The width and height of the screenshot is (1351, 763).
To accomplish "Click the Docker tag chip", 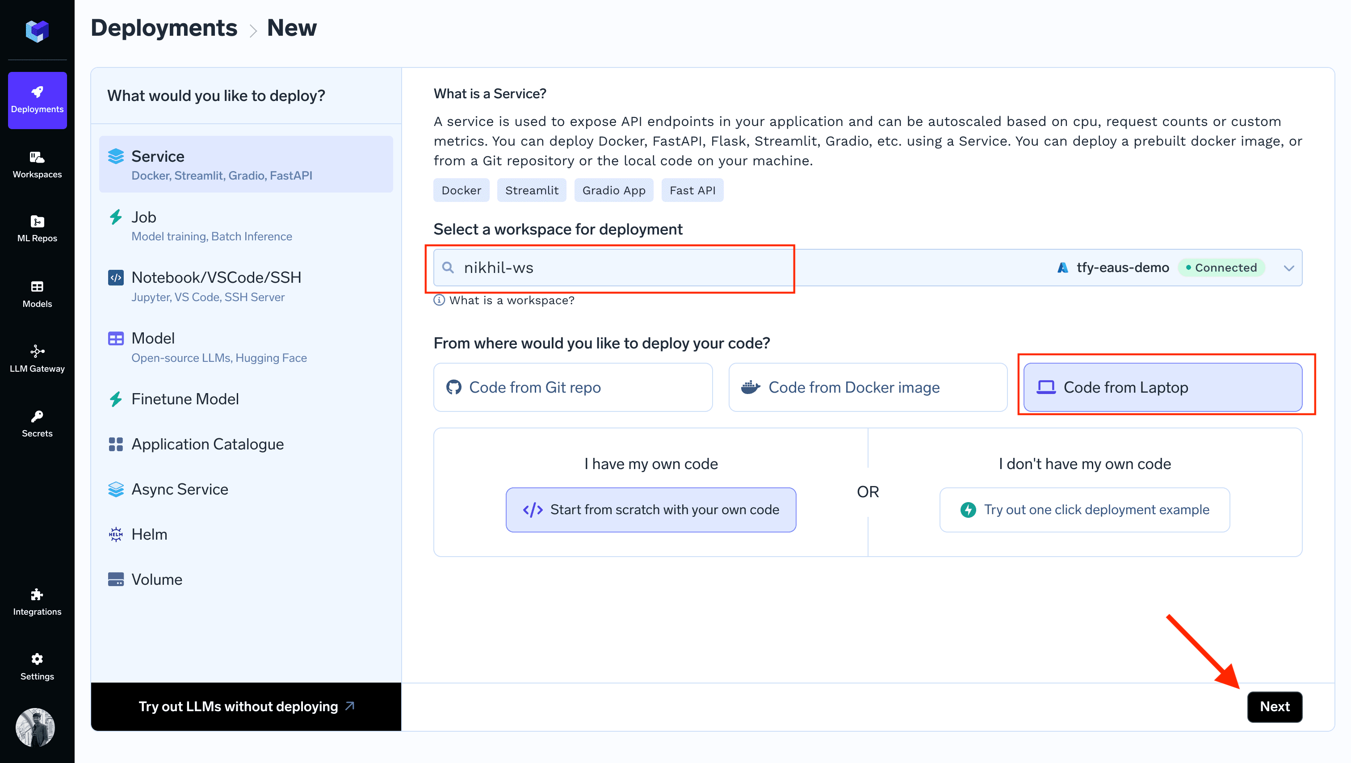I will (x=461, y=190).
